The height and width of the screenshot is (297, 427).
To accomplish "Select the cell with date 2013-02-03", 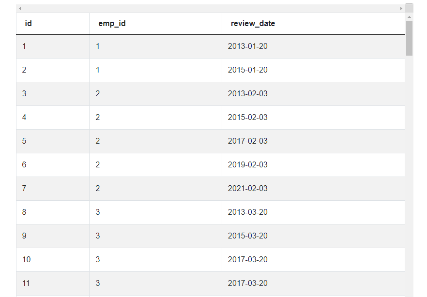I will (313, 94).
